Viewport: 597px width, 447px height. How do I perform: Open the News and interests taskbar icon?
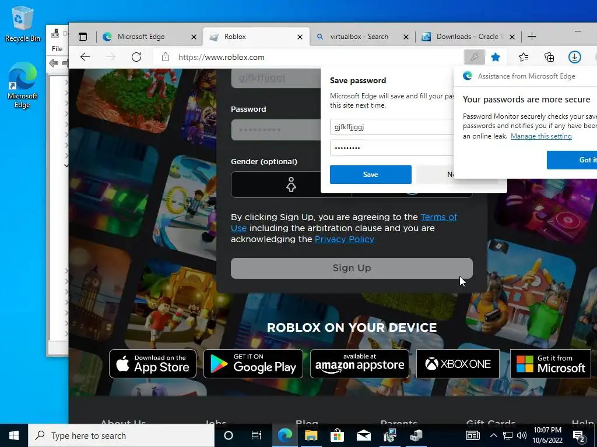click(x=472, y=435)
